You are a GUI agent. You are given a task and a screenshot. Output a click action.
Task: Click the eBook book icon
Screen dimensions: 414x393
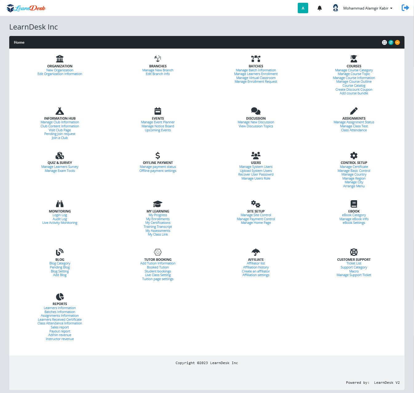tap(354, 204)
